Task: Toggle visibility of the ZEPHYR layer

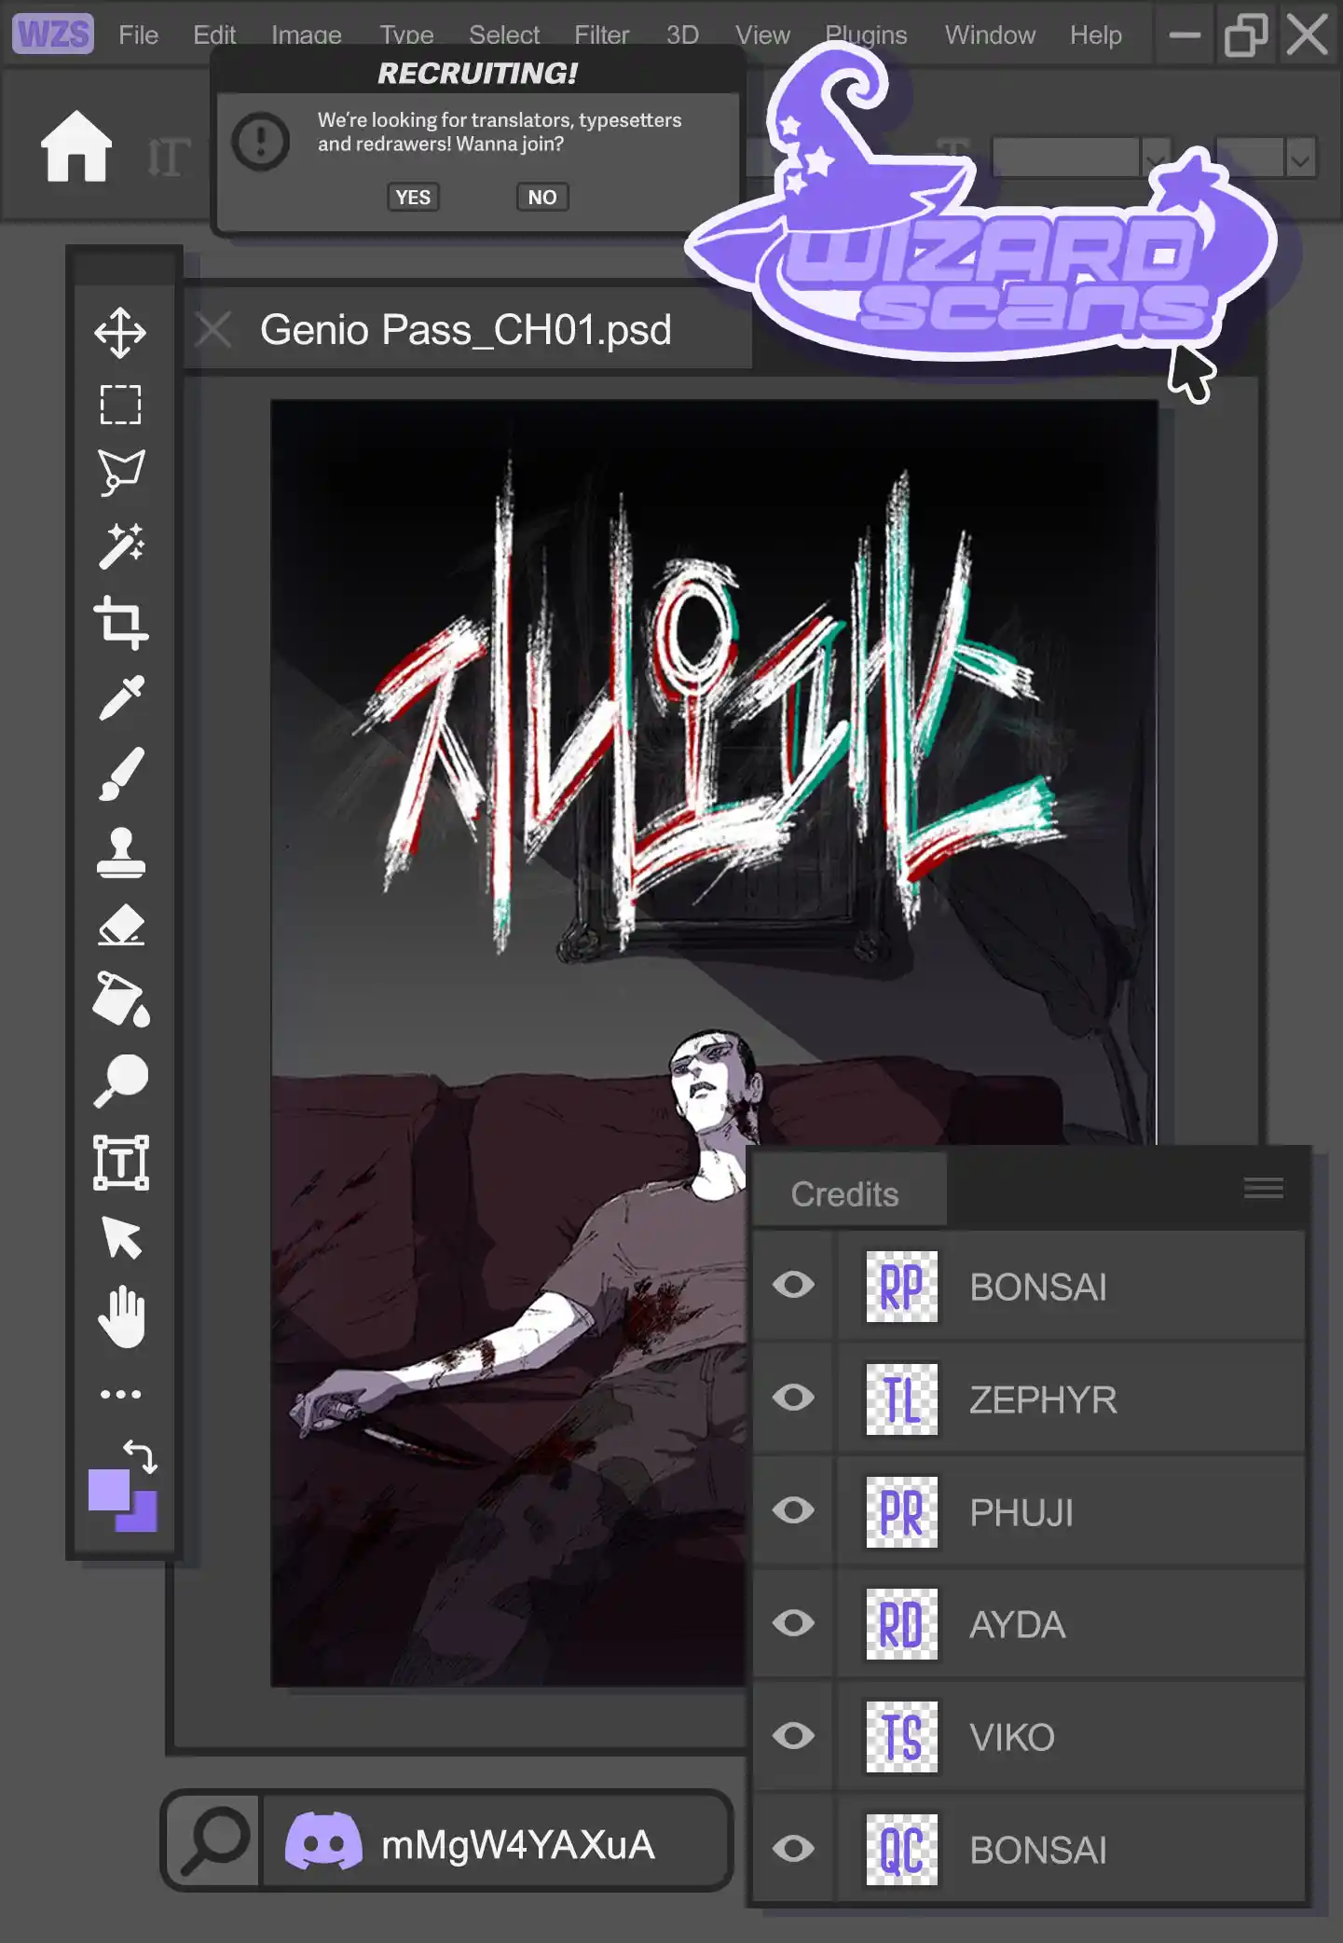Action: (x=794, y=1398)
